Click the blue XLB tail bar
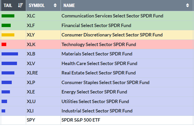This screenshot has height=126, width=194. [x=10, y=54]
